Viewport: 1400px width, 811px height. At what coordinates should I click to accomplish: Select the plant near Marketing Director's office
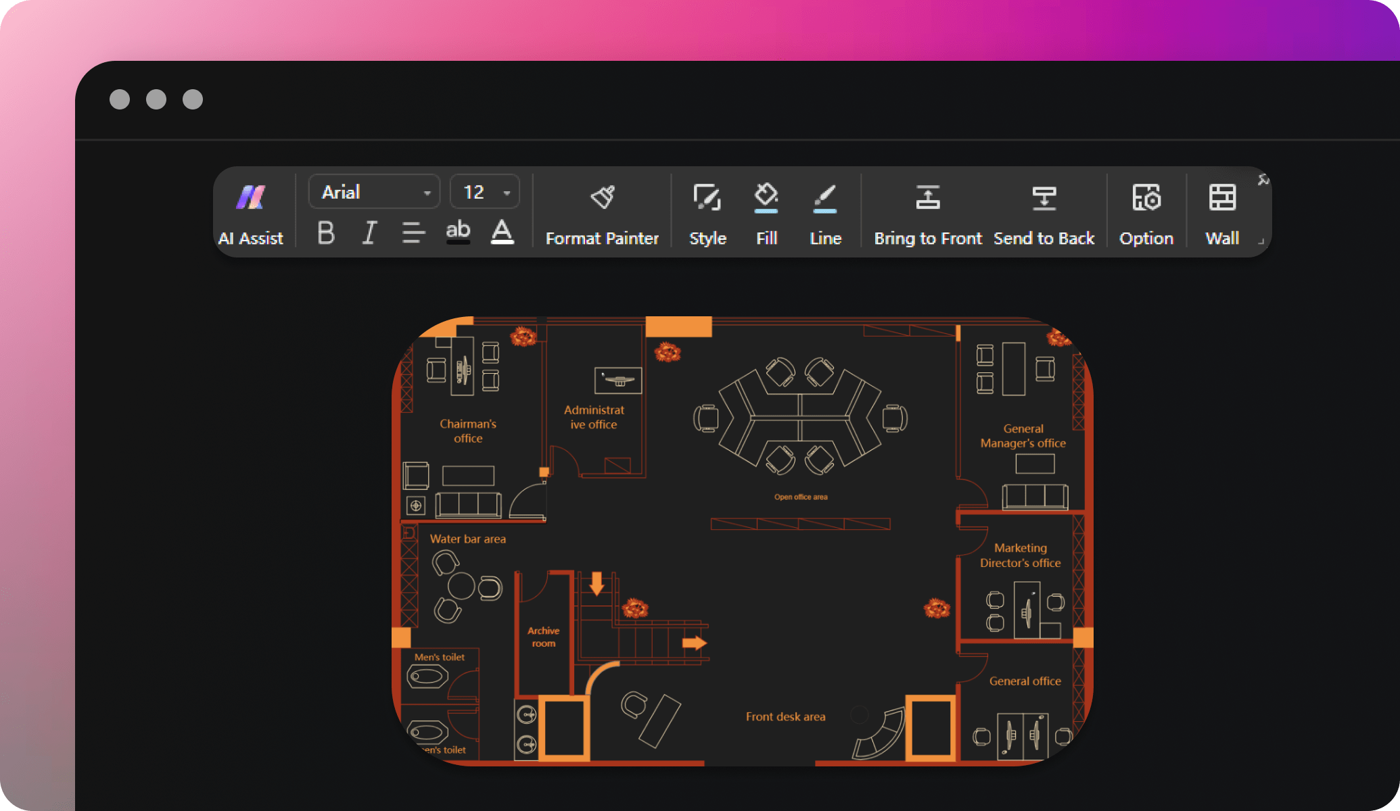(937, 608)
